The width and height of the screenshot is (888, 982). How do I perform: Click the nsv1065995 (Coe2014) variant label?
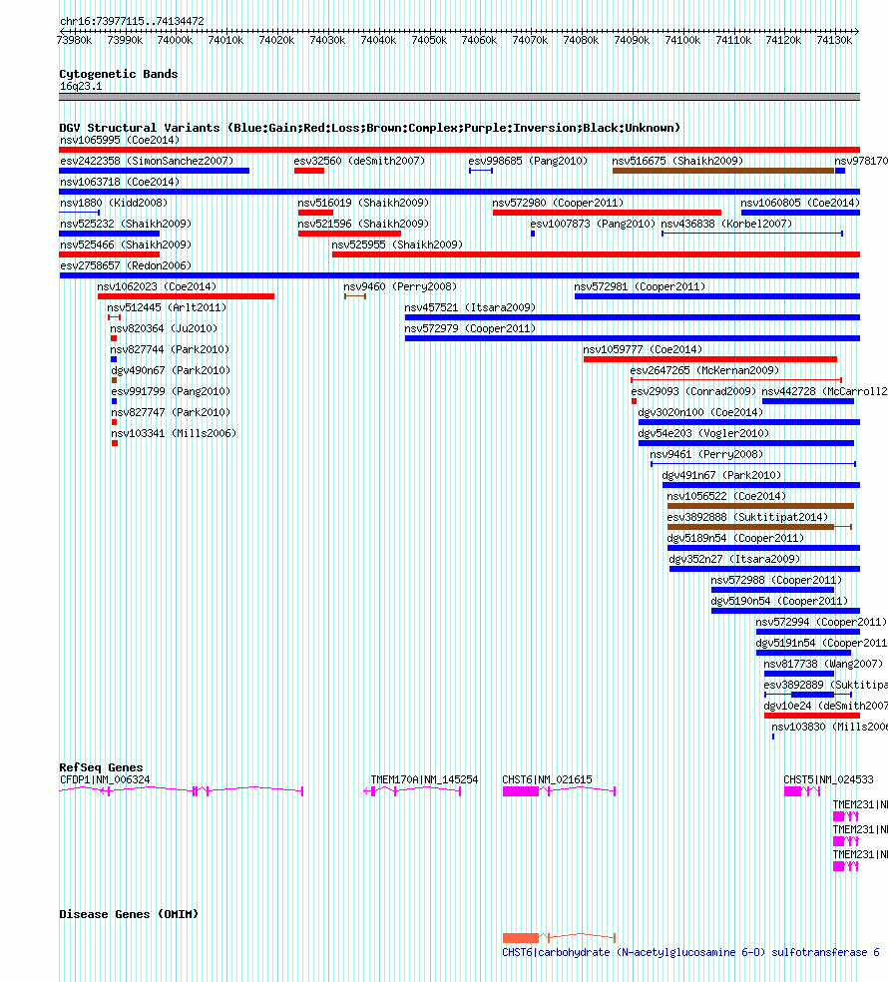click(120, 140)
